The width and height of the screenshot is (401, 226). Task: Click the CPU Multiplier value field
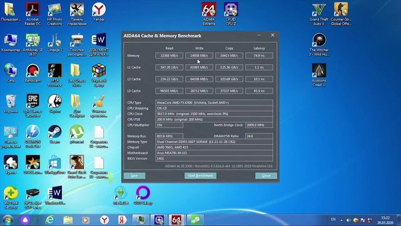169,125
